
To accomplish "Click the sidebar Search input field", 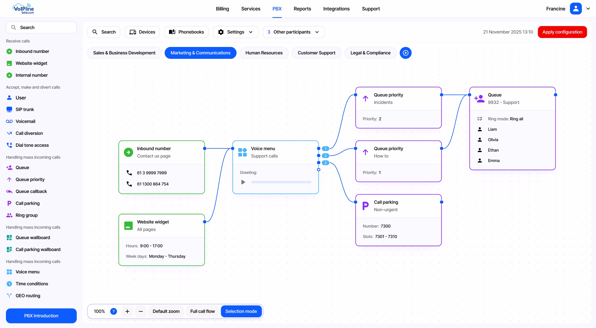I will click(41, 28).
